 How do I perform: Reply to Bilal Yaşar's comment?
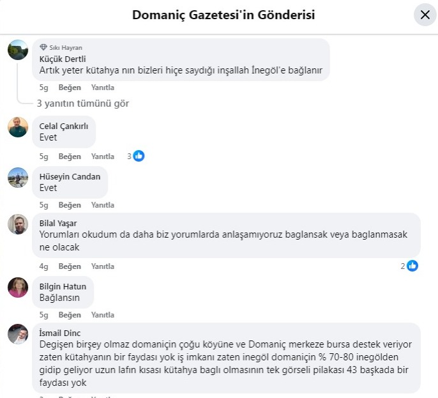pyautogui.click(x=102, y=266)
